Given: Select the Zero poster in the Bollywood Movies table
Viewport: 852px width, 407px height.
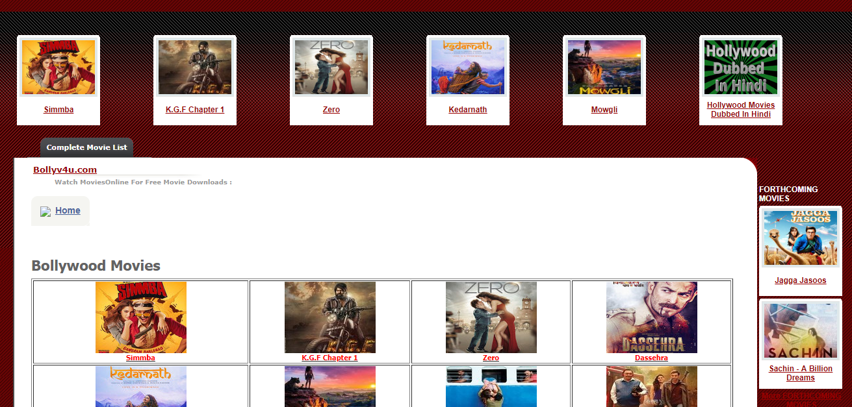Looking at the screenshot, I should 491,317.
